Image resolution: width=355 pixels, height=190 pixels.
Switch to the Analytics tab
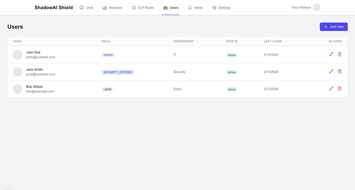point(112,8)
